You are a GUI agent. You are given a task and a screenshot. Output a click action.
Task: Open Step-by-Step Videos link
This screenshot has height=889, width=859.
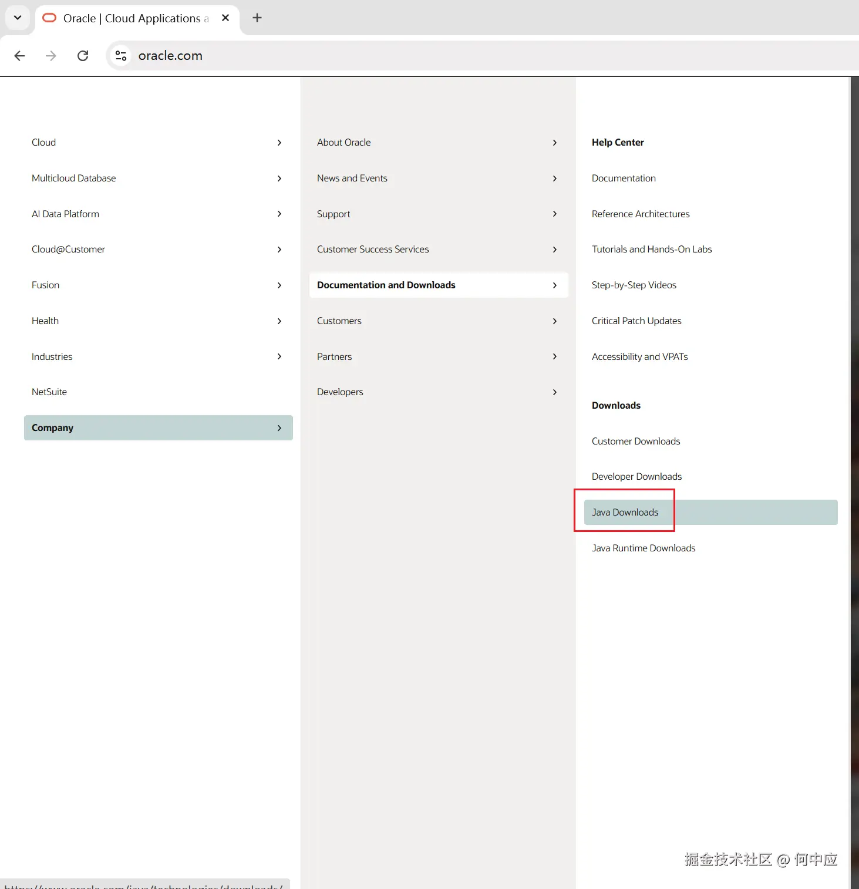tap(634, 285)
